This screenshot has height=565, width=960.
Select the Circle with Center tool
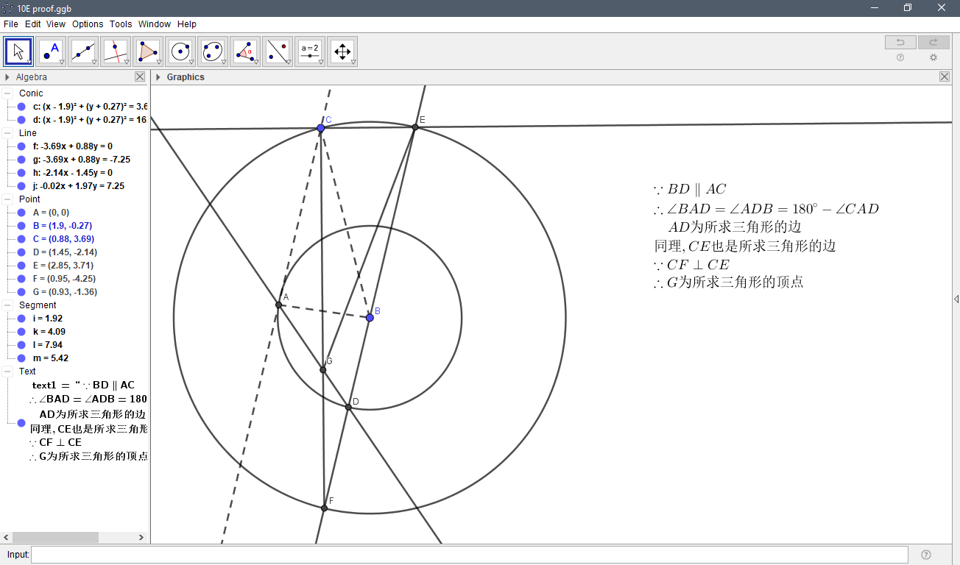(x=180, y=51)
